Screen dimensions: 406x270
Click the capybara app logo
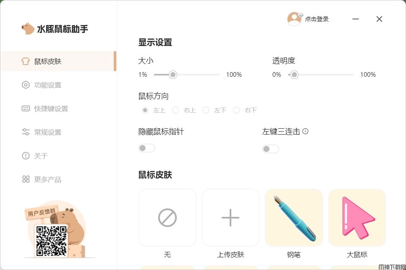[x=28, y=29]
